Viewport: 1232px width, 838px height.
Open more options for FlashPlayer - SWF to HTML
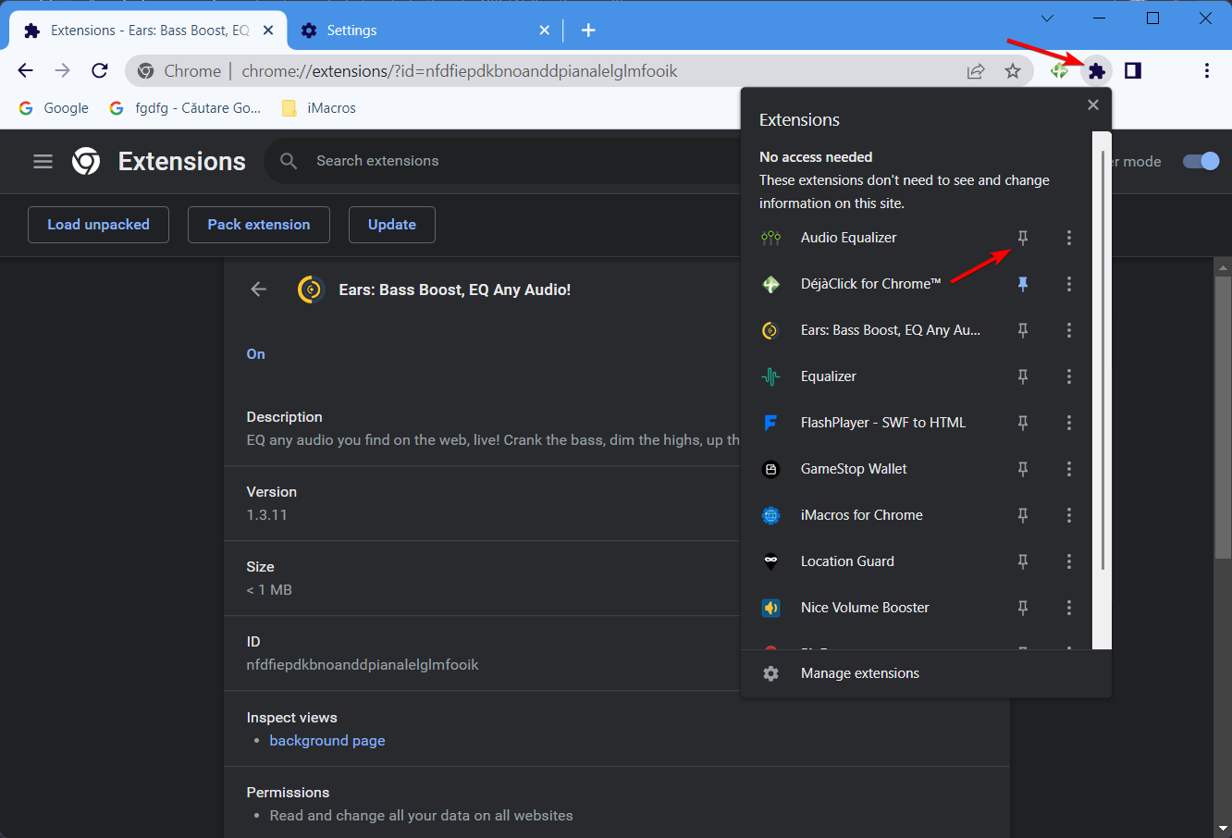1069,423
